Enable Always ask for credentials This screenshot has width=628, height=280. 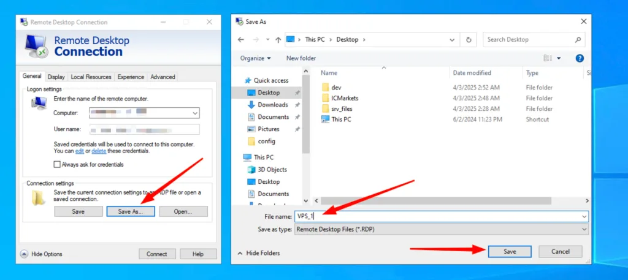click(58, 164)
